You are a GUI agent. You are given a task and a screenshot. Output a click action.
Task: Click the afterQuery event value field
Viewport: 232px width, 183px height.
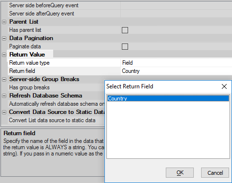pyautogui.click(x=176, y=14)
